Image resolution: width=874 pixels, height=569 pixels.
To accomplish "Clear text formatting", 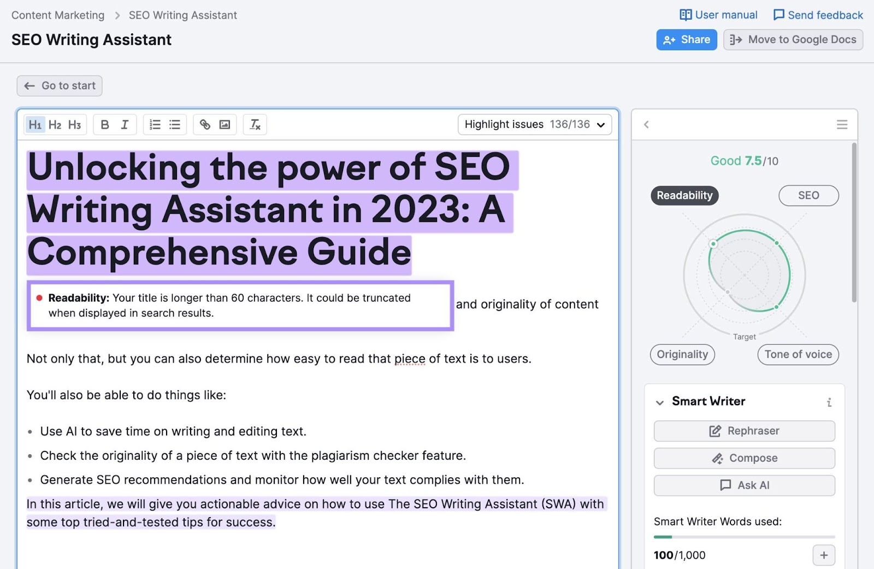I will click(255, 125).
